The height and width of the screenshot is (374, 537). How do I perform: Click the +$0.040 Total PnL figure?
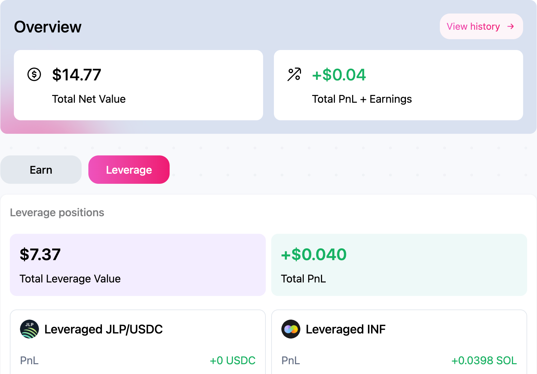(314, 254)
